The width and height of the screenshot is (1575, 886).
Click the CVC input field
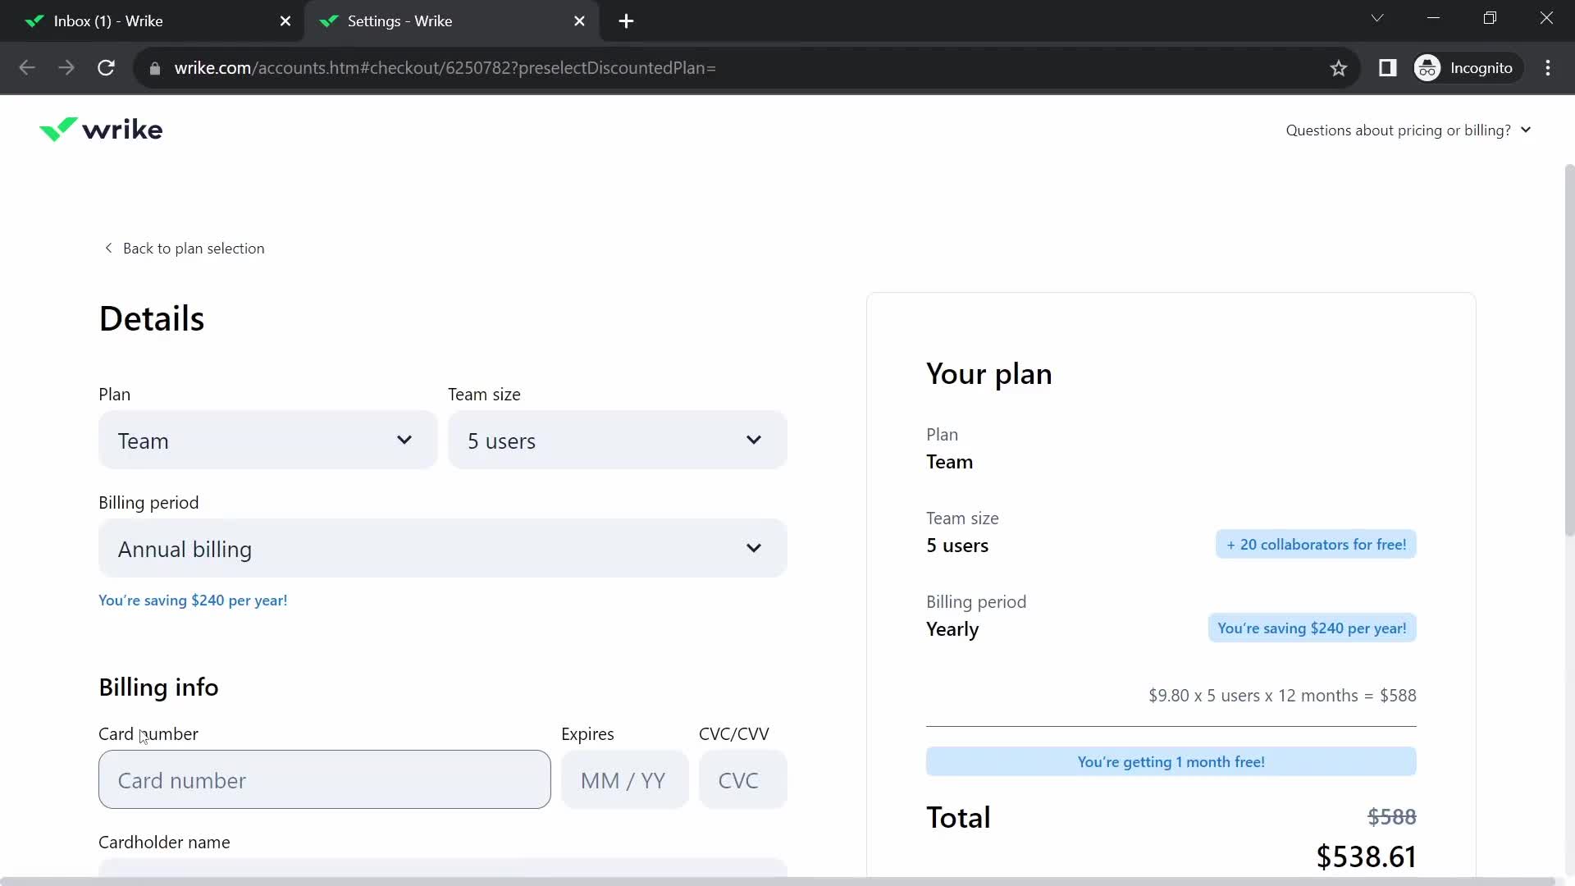(743, 779)
